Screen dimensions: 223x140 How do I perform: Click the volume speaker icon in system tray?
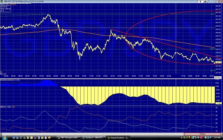211,137
